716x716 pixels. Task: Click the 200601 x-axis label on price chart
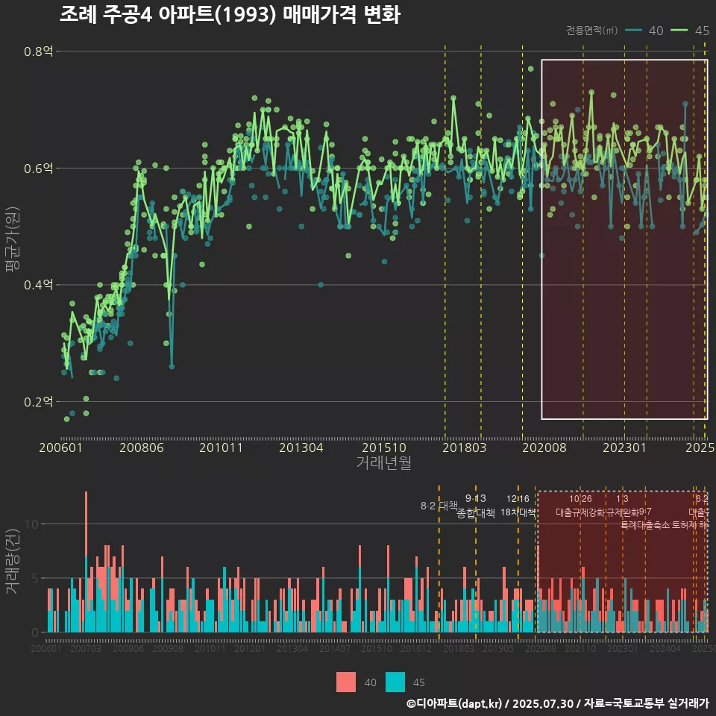tap(60, 447)
